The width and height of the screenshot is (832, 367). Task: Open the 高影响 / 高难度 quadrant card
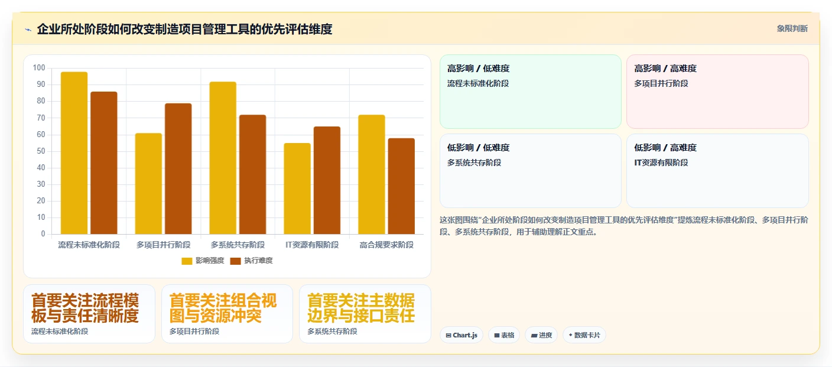coord(717,92)
